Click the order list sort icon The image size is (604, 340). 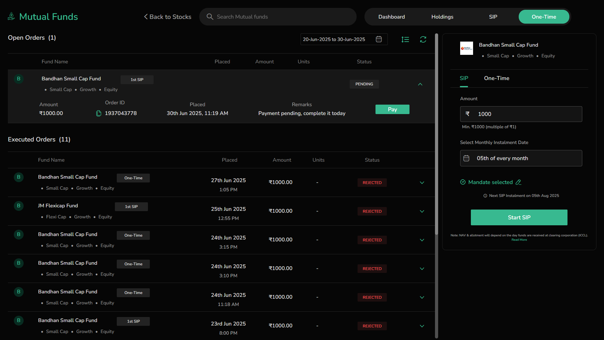click(405, 39)
